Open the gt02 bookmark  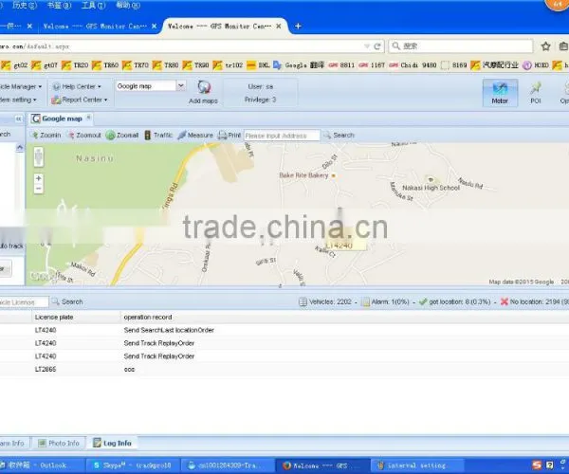(14, 65)
